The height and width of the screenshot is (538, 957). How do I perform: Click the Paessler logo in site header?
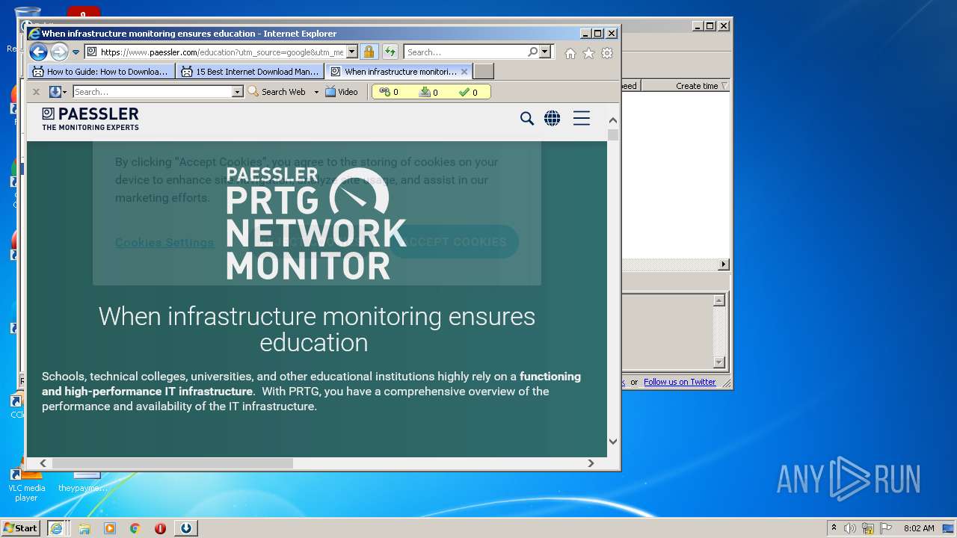point(90,118)
